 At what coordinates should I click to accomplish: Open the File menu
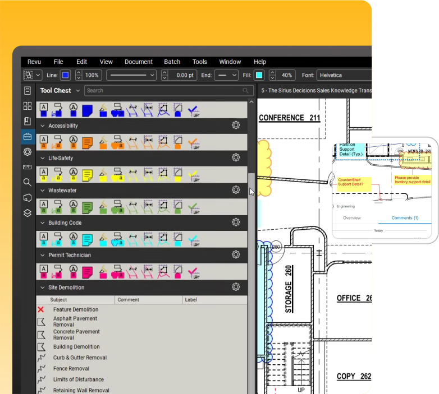click(x=58, y=62)
